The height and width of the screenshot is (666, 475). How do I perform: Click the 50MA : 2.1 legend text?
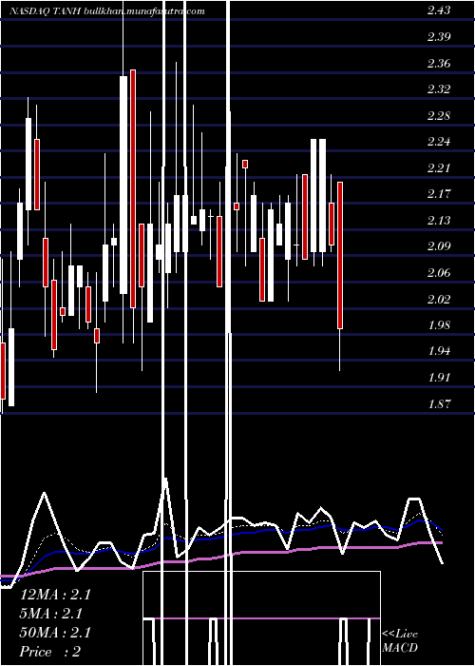tap(55, 633)
